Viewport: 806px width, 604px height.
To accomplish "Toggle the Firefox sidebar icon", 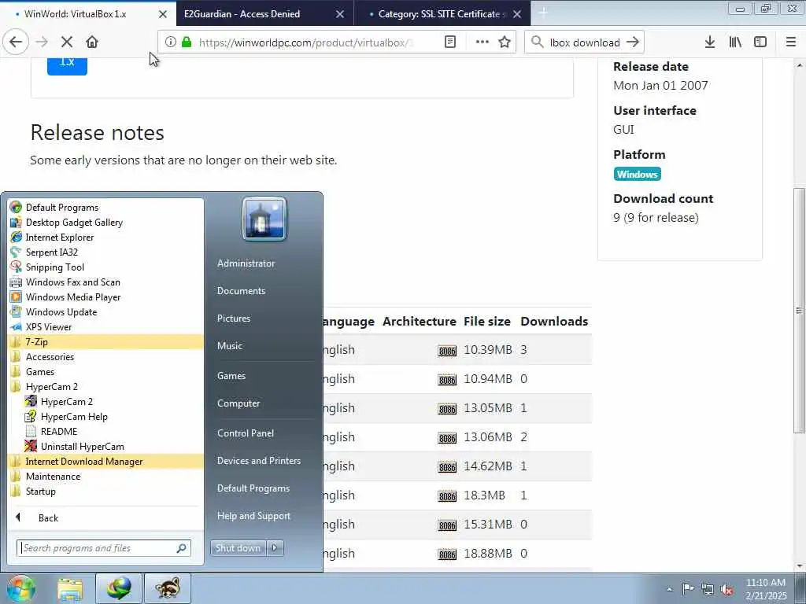I will pos(760,42).
